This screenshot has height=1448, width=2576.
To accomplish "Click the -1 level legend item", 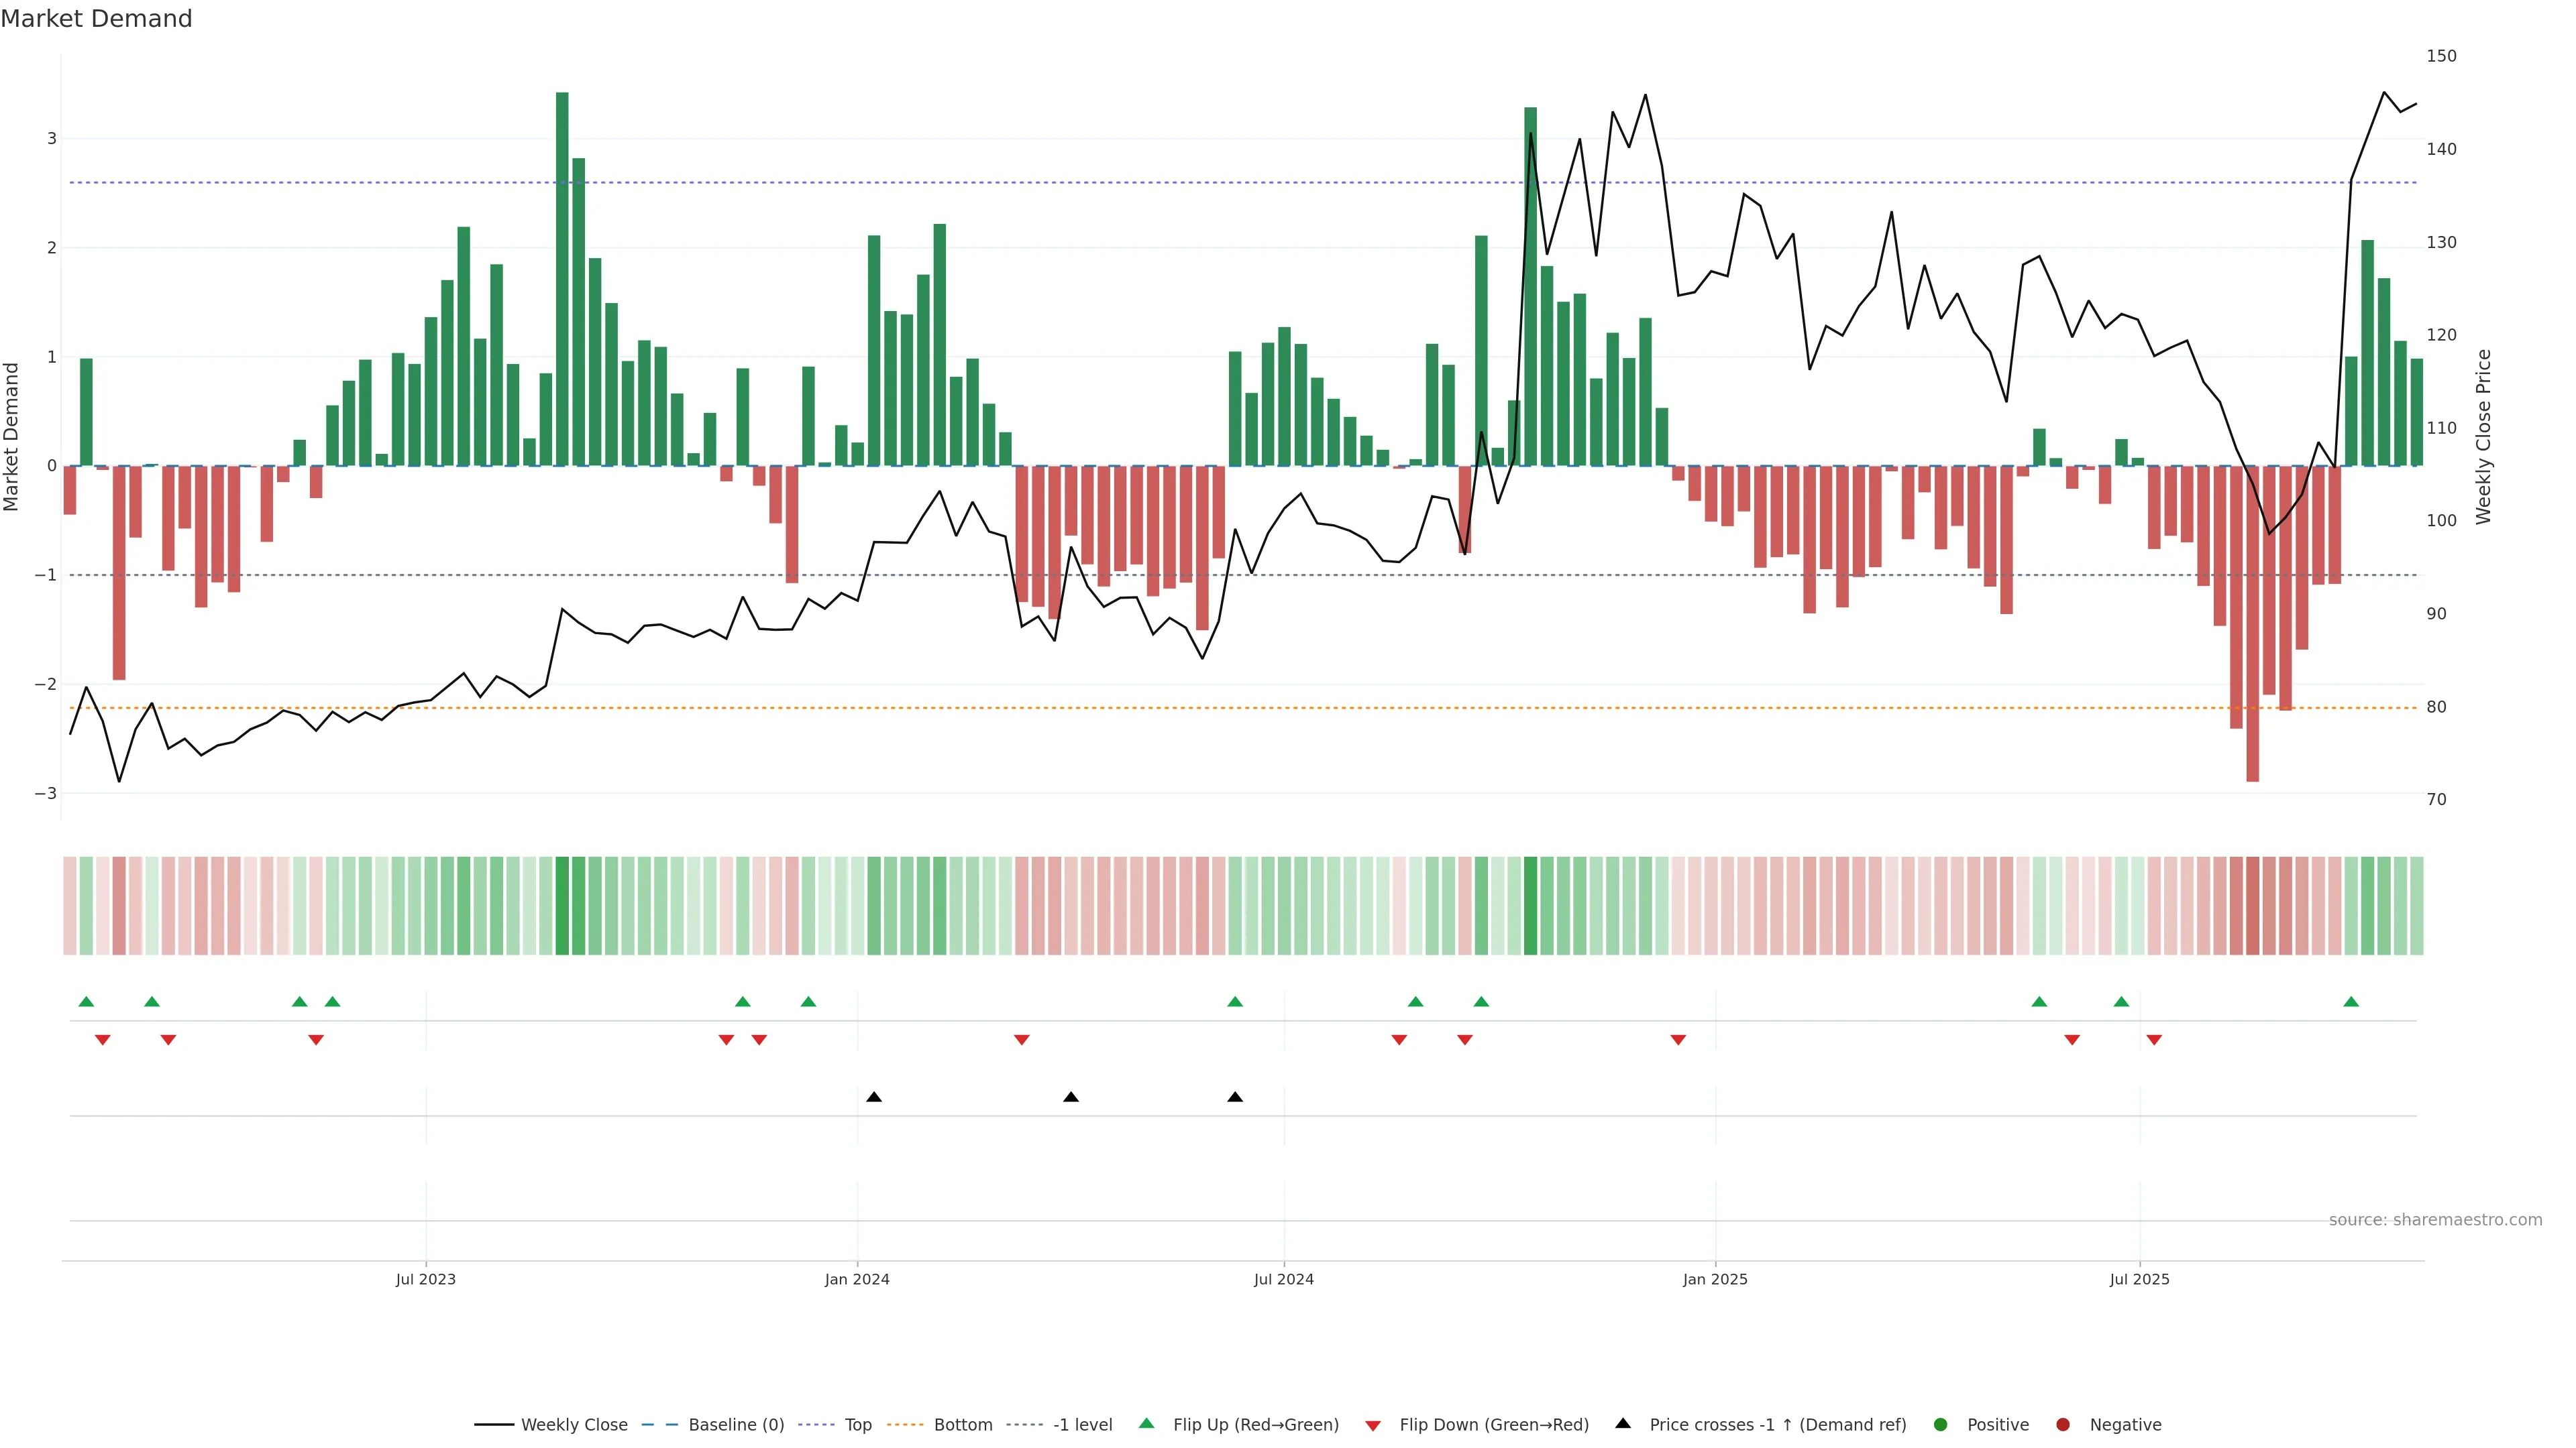I will 1082,1425.
